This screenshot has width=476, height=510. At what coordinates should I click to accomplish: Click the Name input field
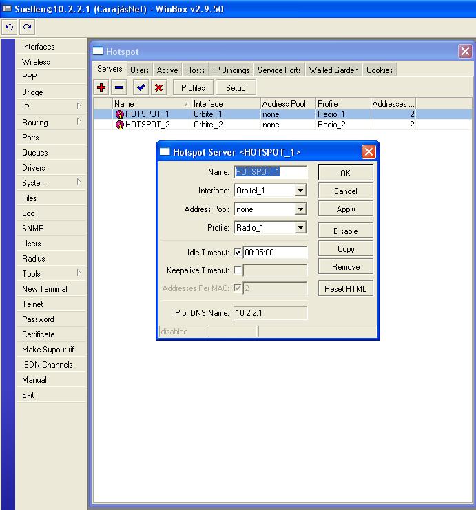pos(270,172)
